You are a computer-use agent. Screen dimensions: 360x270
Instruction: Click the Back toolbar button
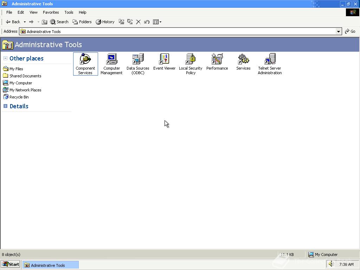tap(13, 22)
